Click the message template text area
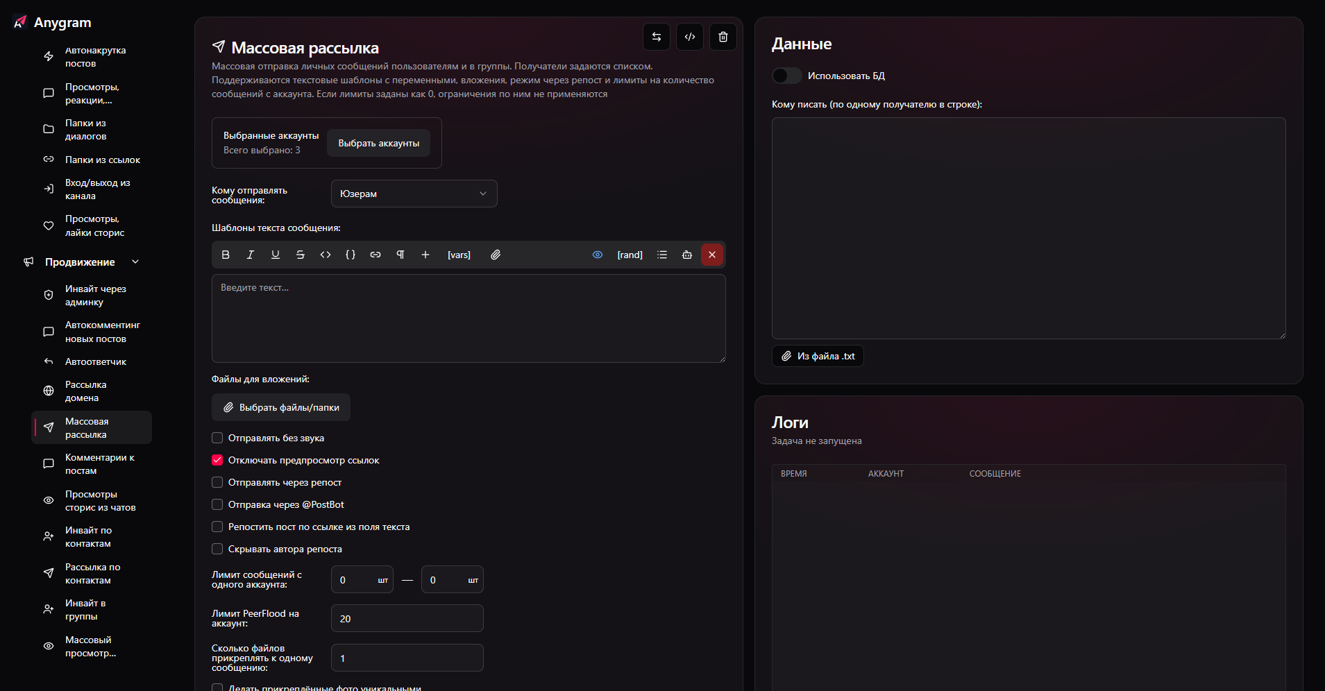The image size is (1325, 691). 469,318
